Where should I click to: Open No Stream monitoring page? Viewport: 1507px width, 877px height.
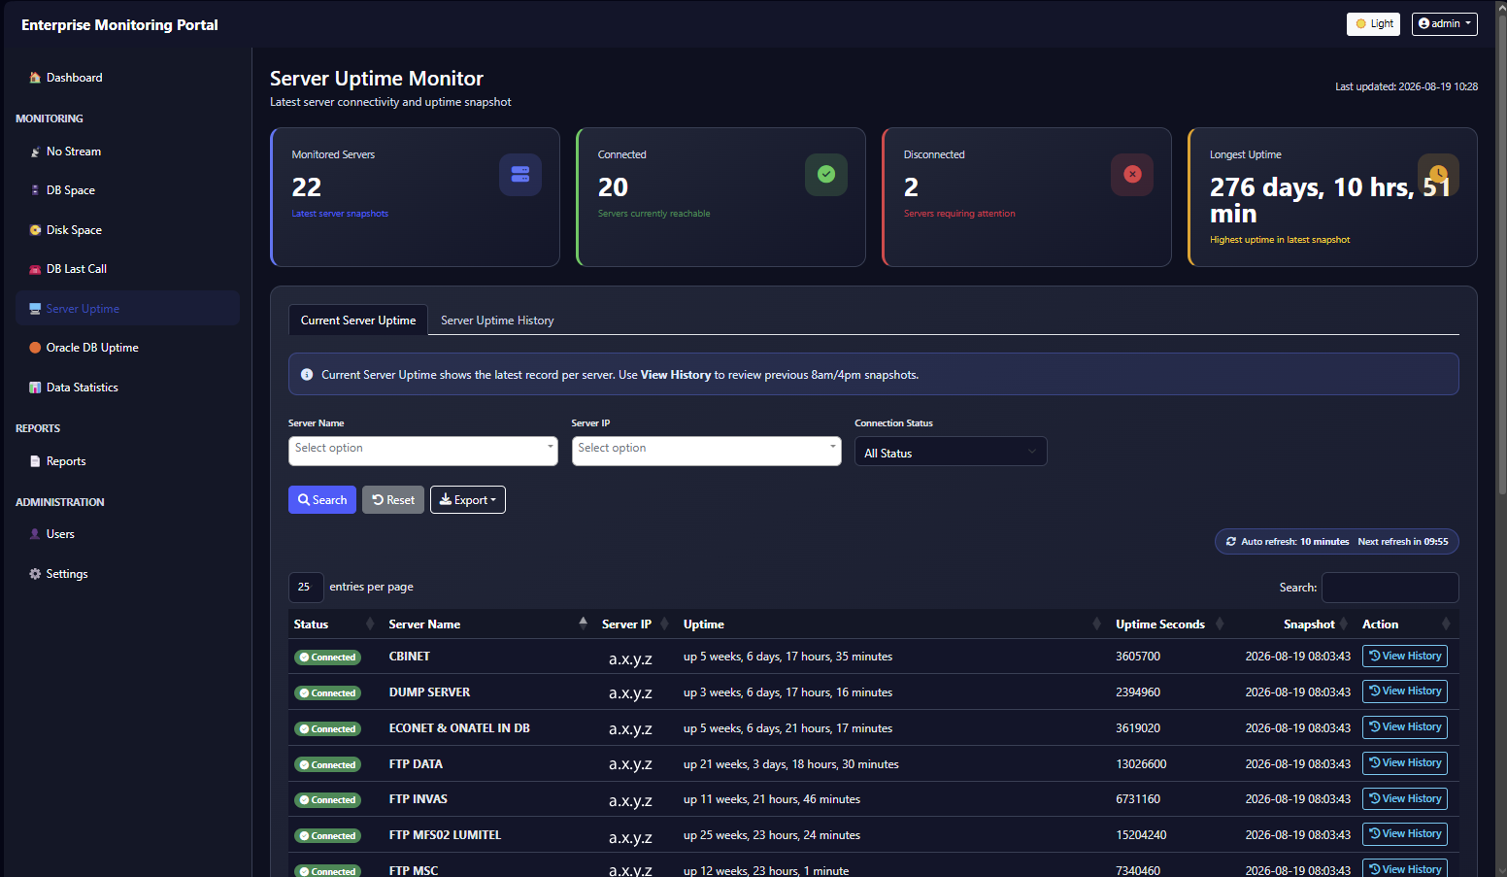pos(127,152)
